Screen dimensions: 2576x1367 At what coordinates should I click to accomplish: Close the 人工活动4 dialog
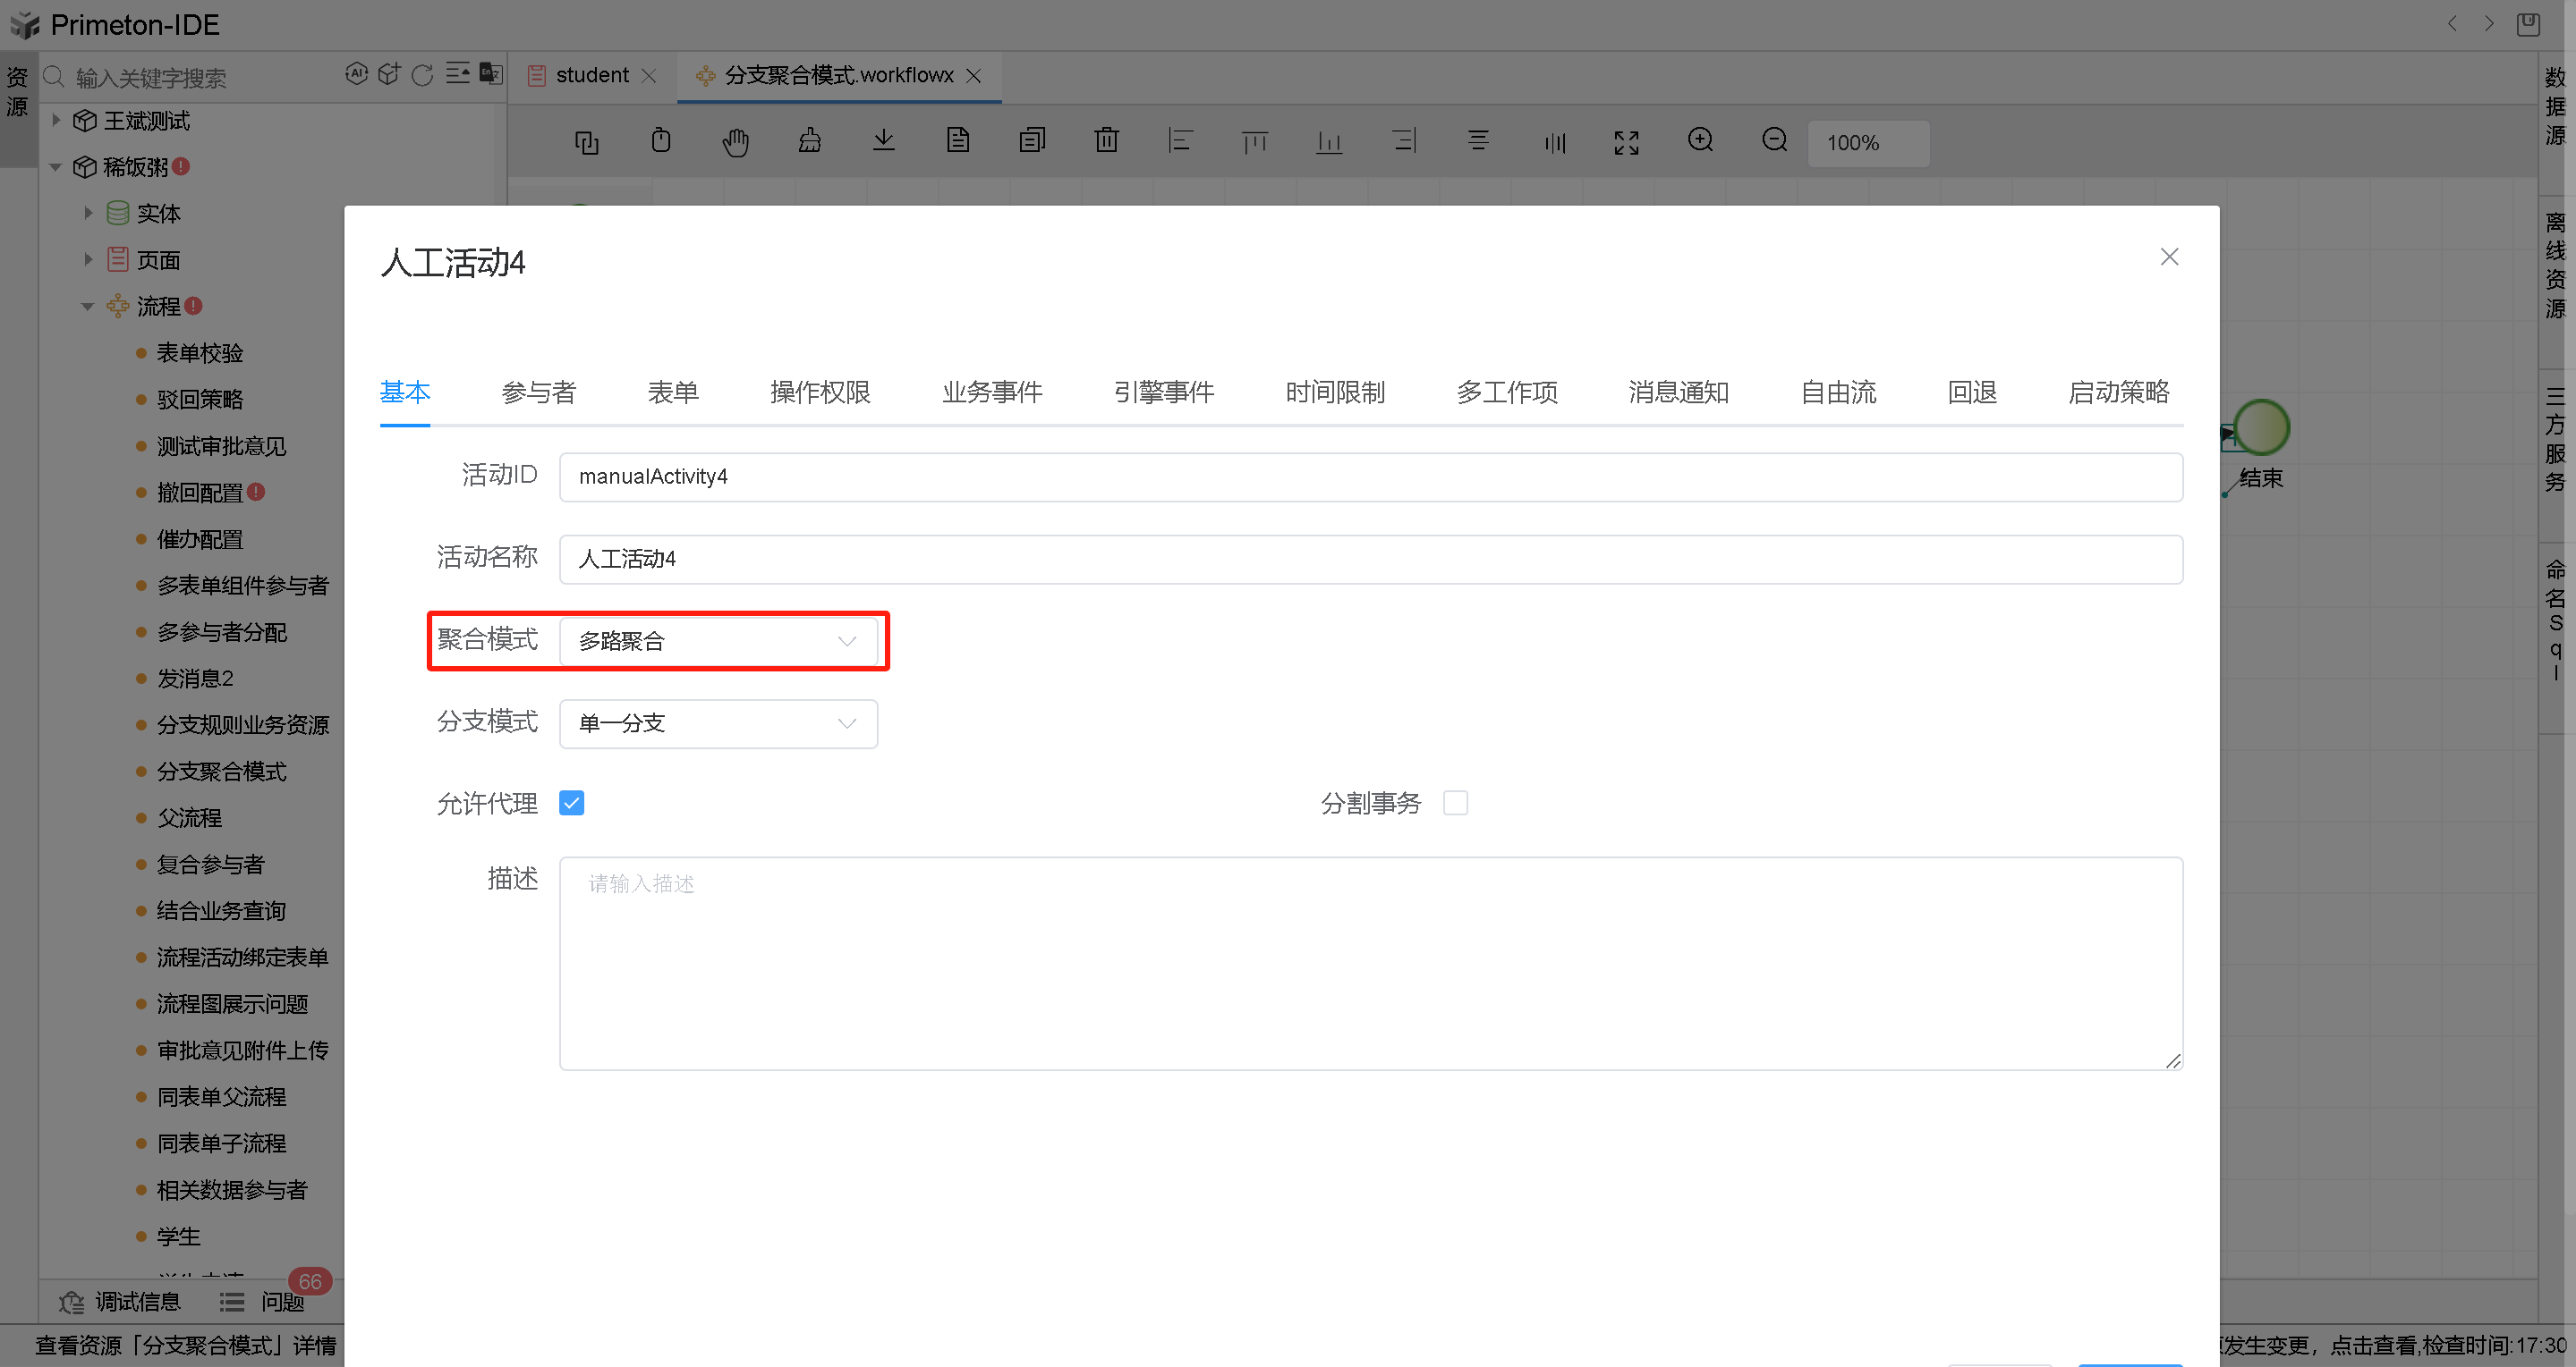2169,257
